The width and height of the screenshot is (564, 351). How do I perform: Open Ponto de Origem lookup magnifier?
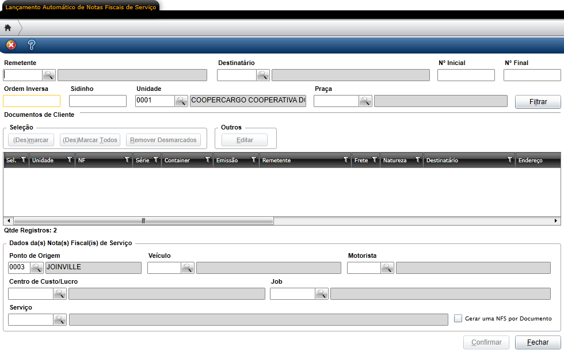(37, 268)
